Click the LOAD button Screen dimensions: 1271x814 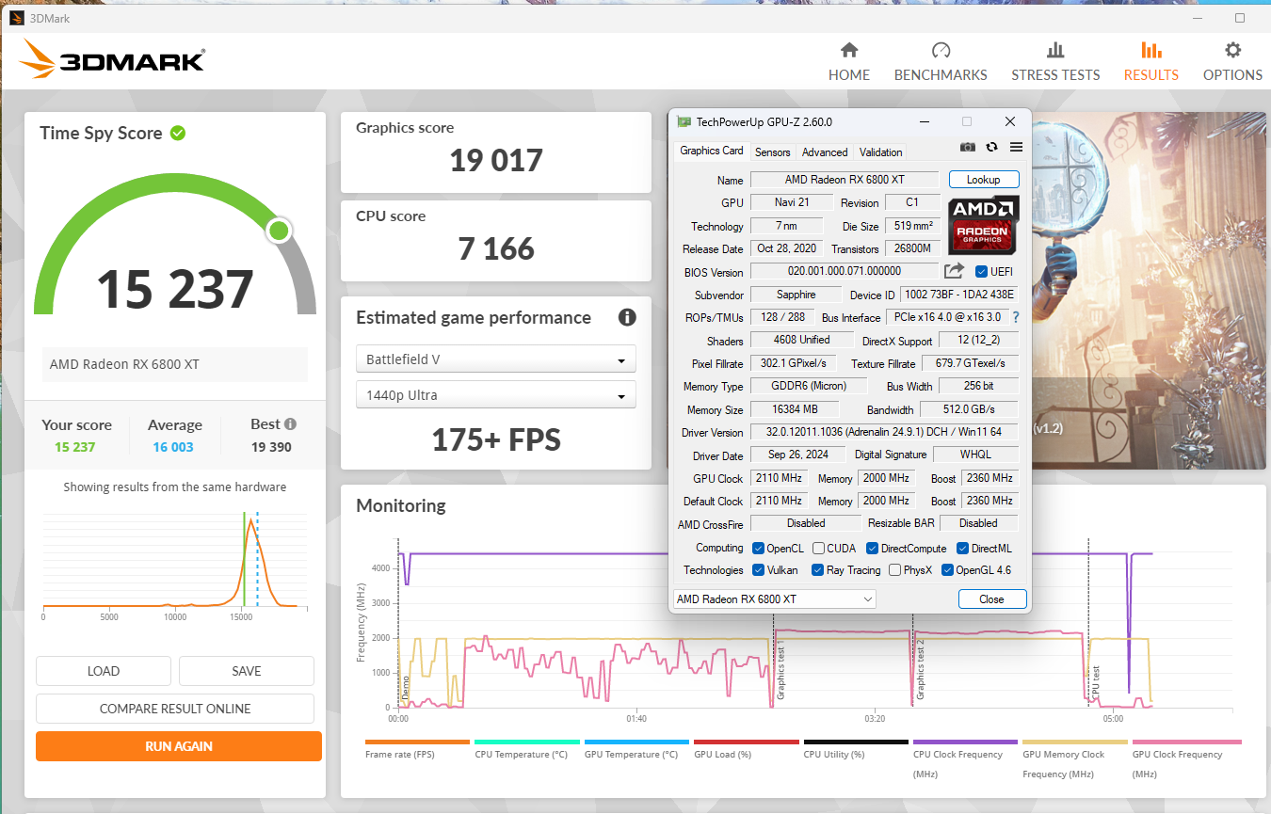click(104, 671)
